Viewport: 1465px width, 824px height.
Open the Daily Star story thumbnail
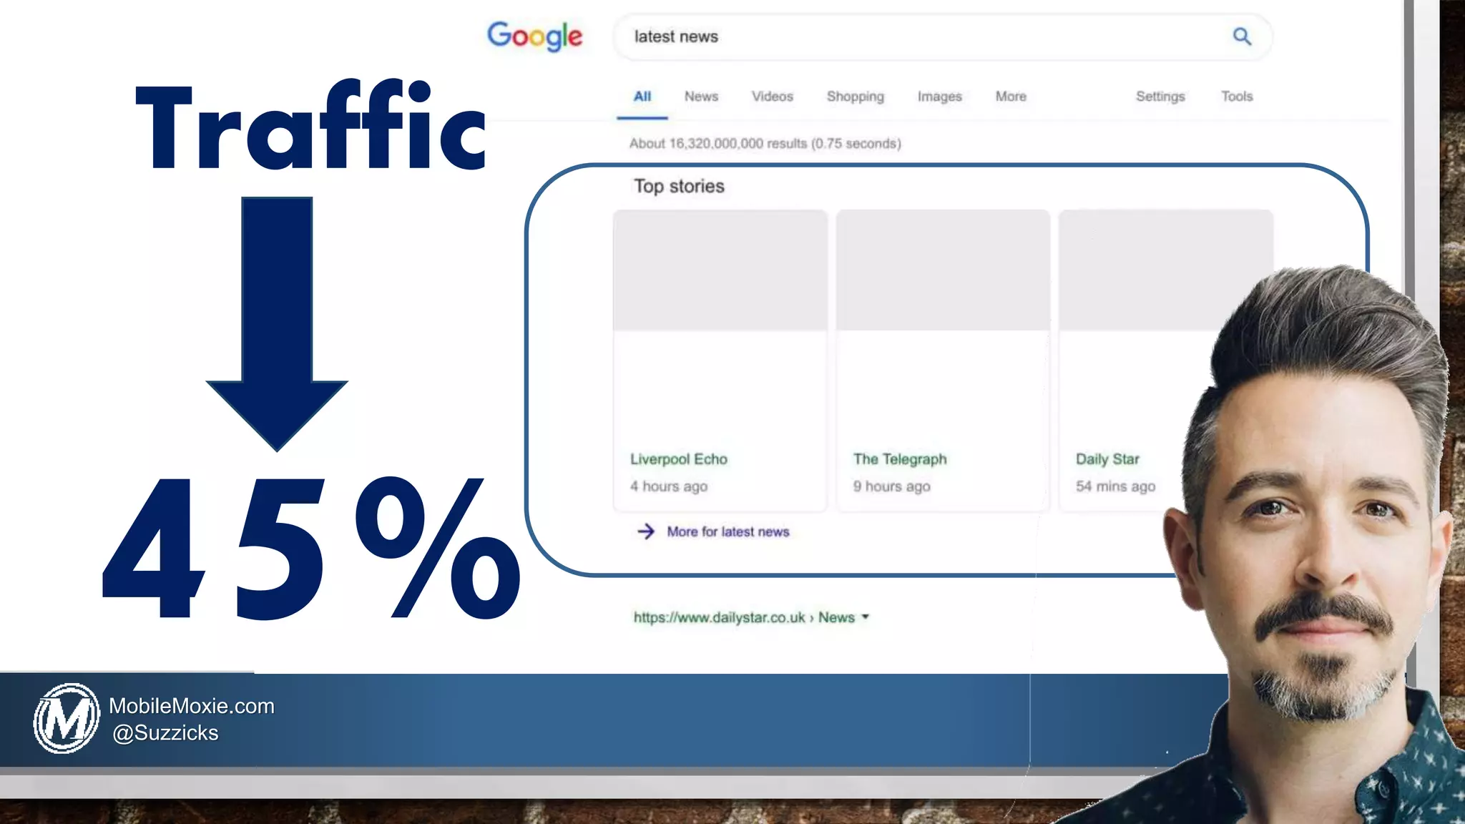click(x=1165, y=270)
